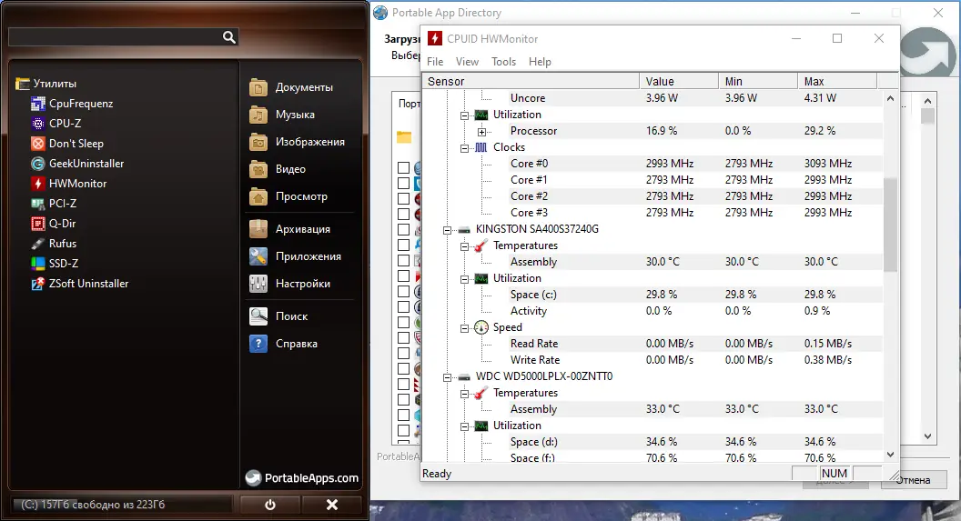Open the File menu in HWMonitor
The width and height of the screenshot is (961, 521).
pyautogui.click(x=435, y=61)
